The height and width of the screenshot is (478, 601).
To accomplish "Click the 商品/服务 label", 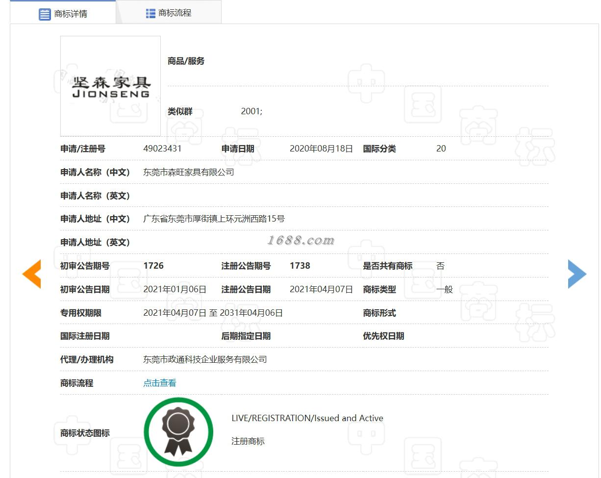I will pos(186,61).
